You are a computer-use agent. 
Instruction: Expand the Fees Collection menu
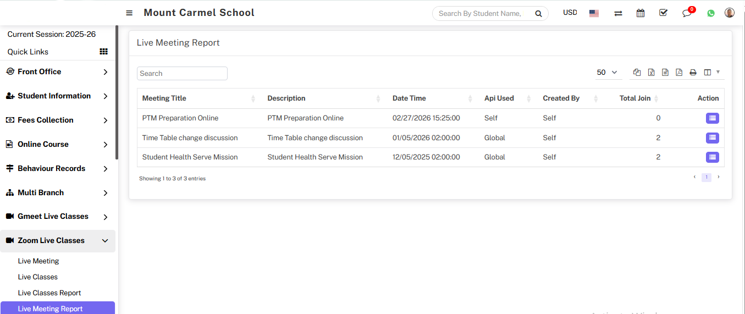coord(57,120)
